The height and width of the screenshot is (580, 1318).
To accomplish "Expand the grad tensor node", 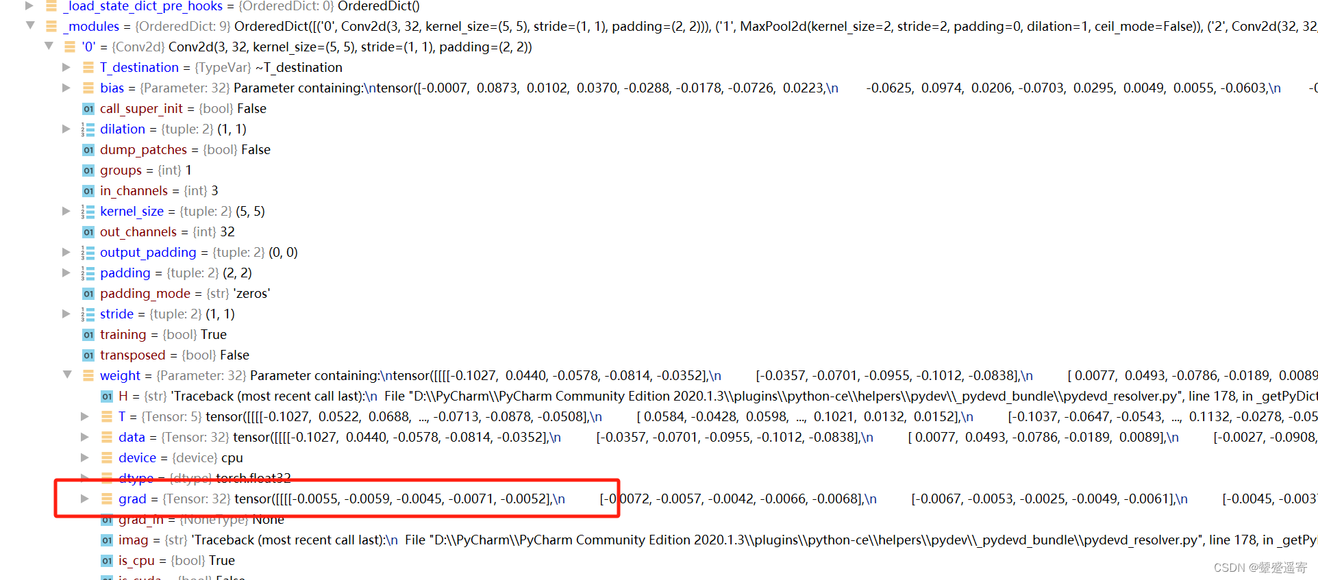I will point(85,499).
